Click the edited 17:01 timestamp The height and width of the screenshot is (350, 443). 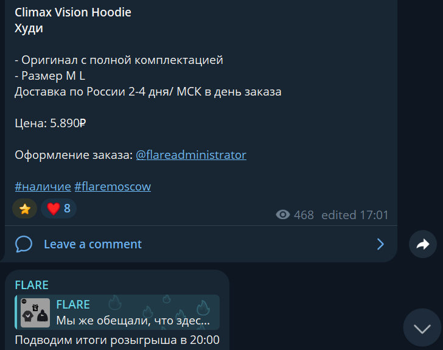(355, 215)
